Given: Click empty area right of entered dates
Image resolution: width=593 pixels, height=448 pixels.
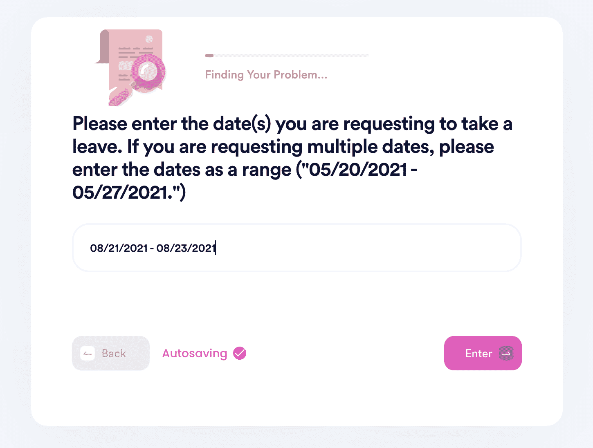Looking at the screenshot, I should pos(368,248).
